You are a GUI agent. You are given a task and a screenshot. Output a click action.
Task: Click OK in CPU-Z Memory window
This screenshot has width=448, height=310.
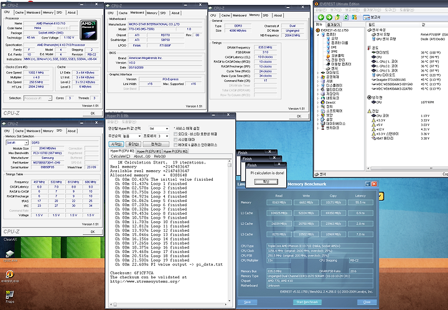coord(299,116)
